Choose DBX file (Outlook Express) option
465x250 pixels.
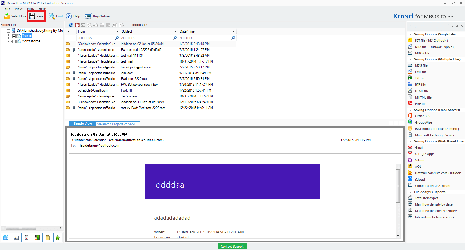432,47
